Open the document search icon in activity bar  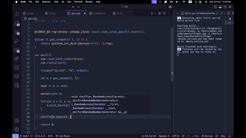point(17,85)
